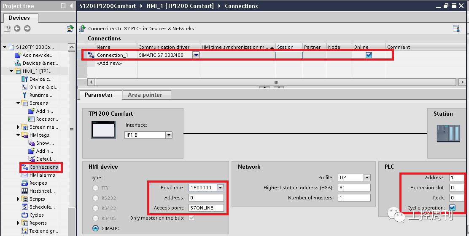This screenshot has width=469, height=236.
Task: Switch to the Area pointer tab
Action: click(145, 95)
